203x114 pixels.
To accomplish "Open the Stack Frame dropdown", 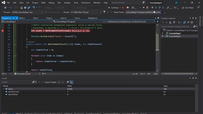I will [144, 12].
